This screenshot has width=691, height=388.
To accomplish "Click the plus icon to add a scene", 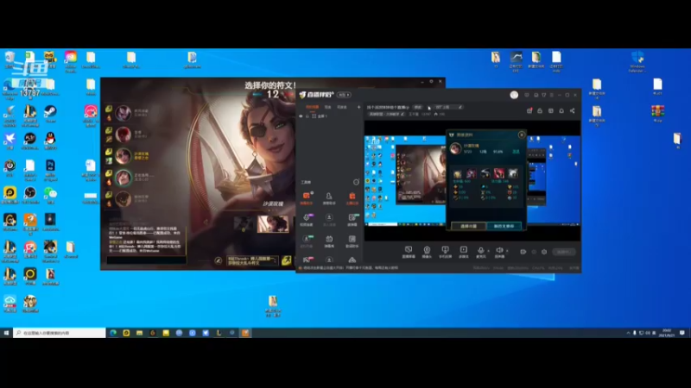I will point(358,107).
